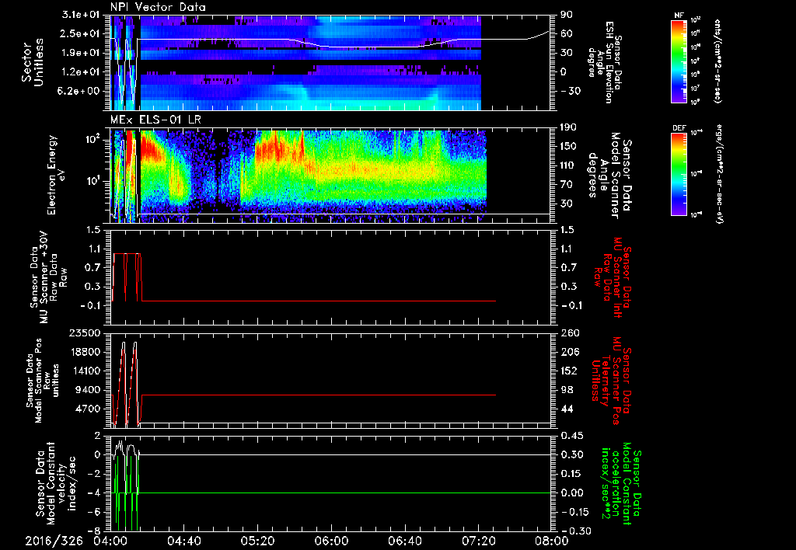The image size is (796, 550).
Task: Click the '260' telemetry axis tick
Action: pos(570,333)
